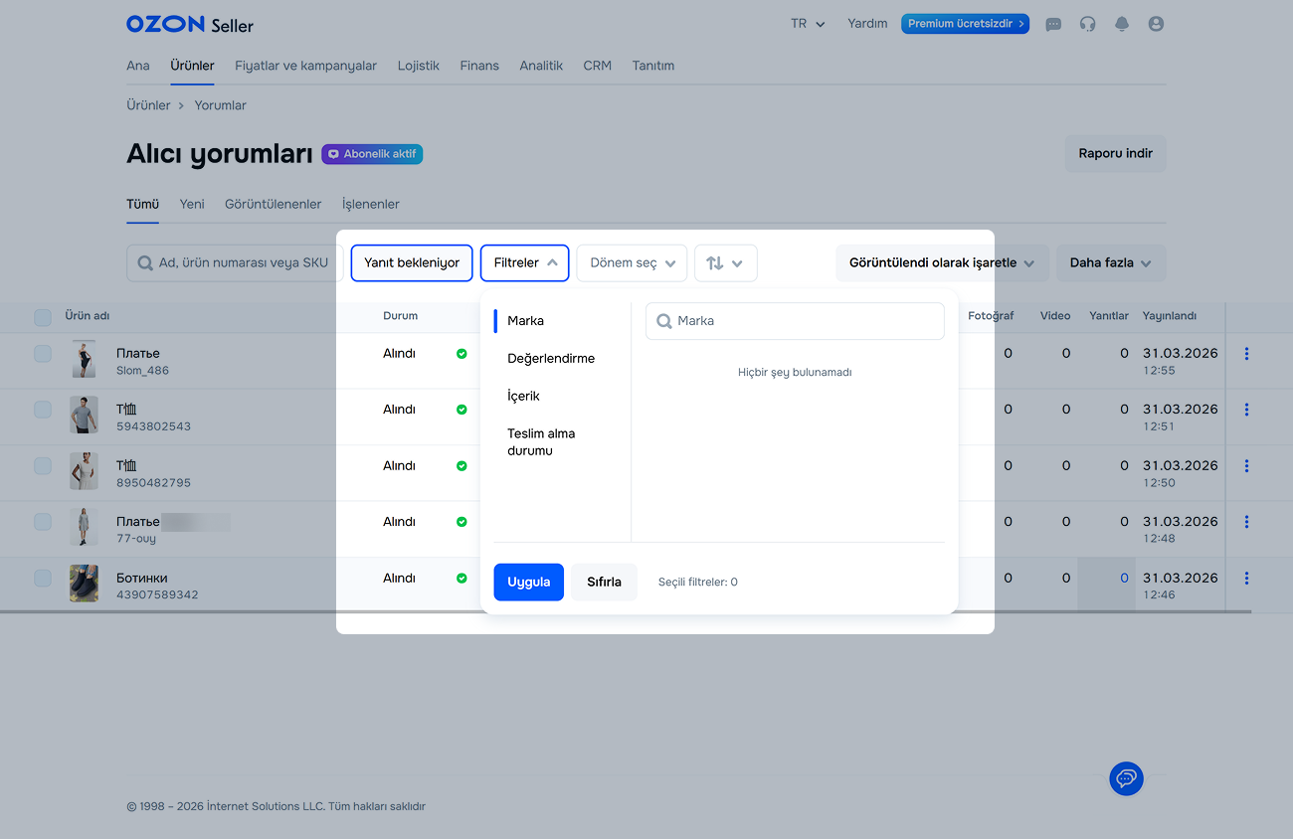Click the Sıfırla reset button
This screenshot has height=839, width=1293.
[604, 583]
